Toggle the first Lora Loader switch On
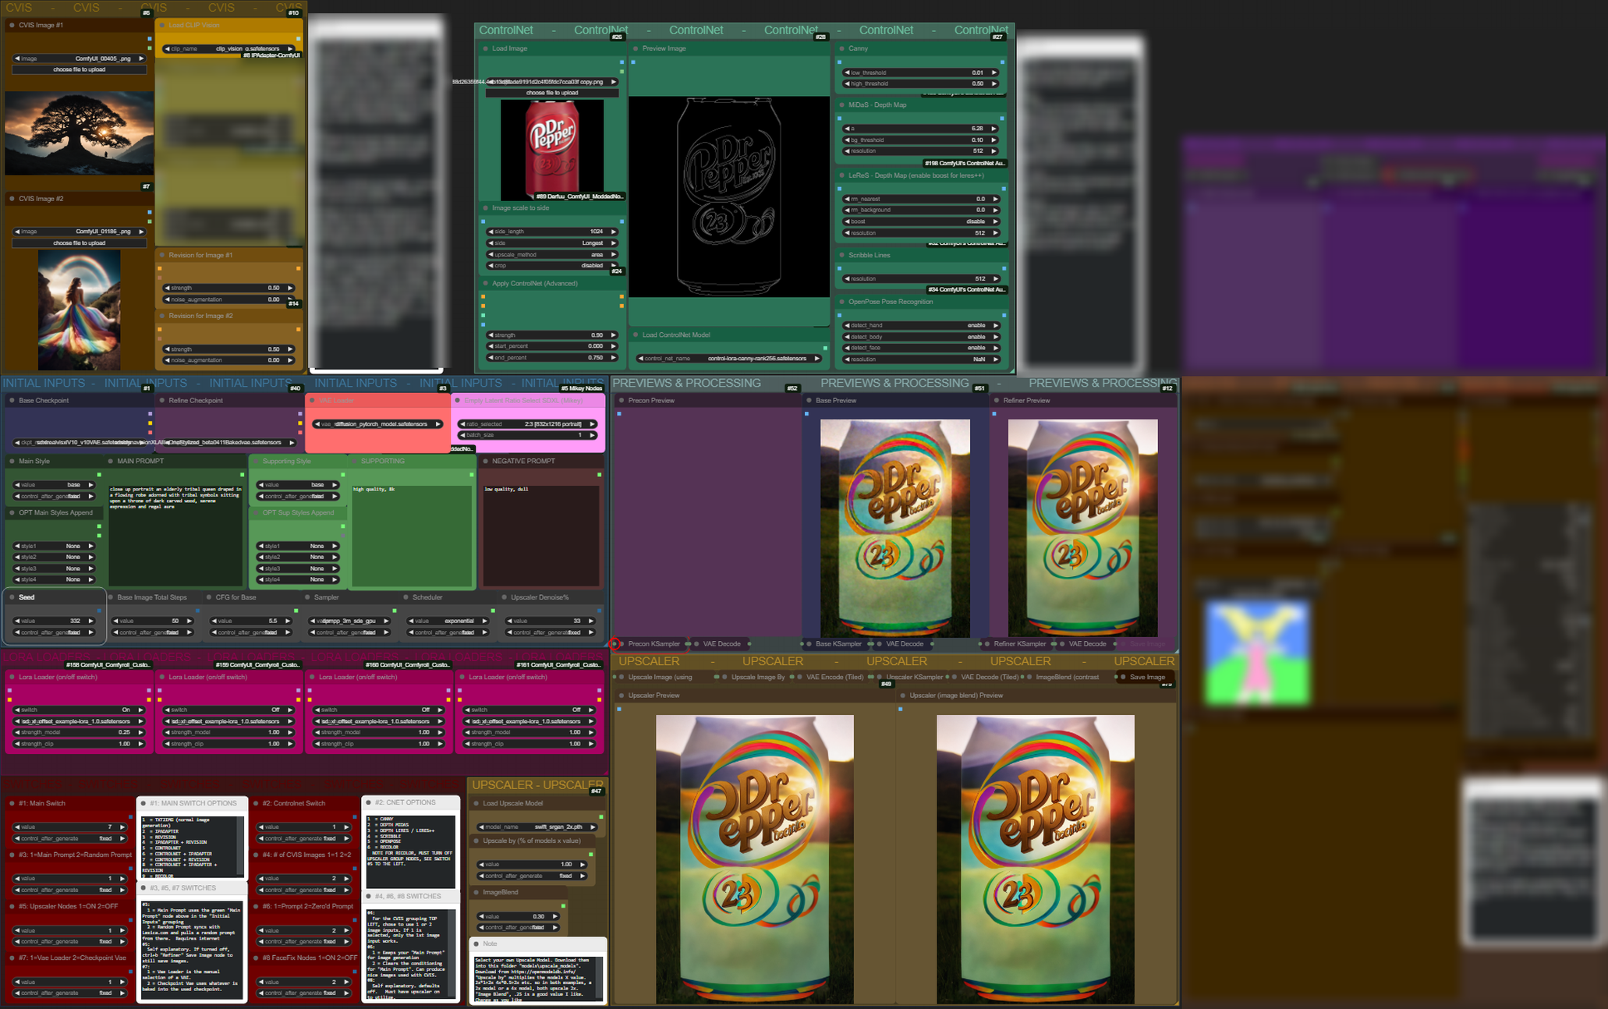Image resolution: width=1608 pixels, height=1009 pixels. click(x=78, y=710)
